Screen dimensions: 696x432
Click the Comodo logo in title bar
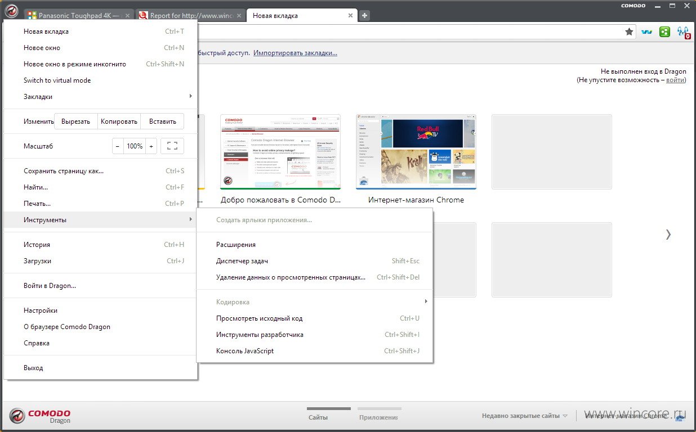(x=633, y=6)
